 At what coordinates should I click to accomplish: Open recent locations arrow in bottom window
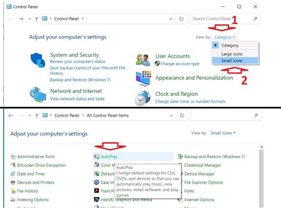coord(30,116)
